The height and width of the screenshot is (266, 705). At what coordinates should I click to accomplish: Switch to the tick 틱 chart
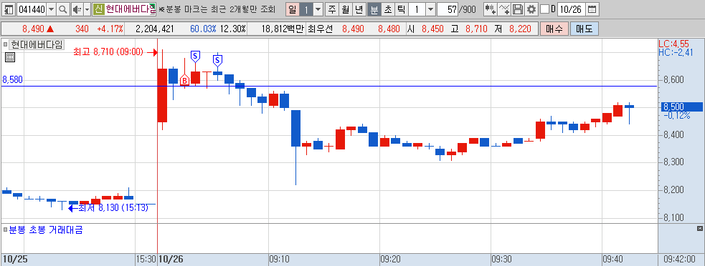401,9
